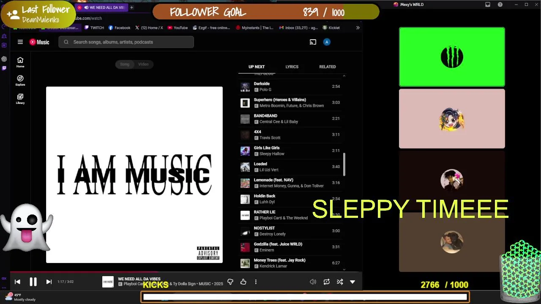Open the help icon in Mexy's WRLD window
This screenshot has width=541, height=304.
click(x=500, y=5)
